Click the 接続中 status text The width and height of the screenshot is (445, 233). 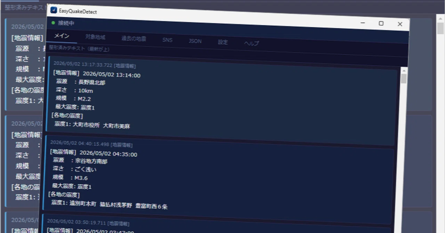[66, 23]
